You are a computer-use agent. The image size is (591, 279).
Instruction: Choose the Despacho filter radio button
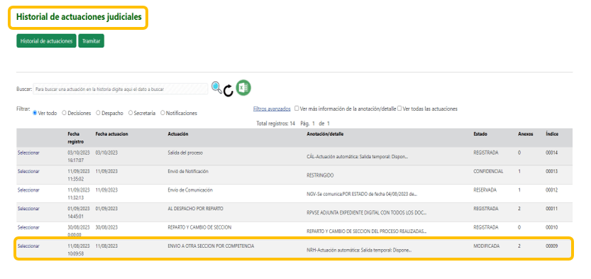[98, 113]
